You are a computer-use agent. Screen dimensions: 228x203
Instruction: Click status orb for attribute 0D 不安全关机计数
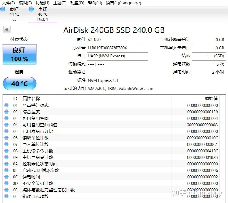tap(7, 183)
